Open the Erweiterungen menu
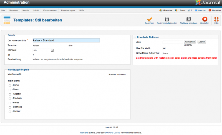This screenshot has width=222, height=135. (x=68, y=10)
